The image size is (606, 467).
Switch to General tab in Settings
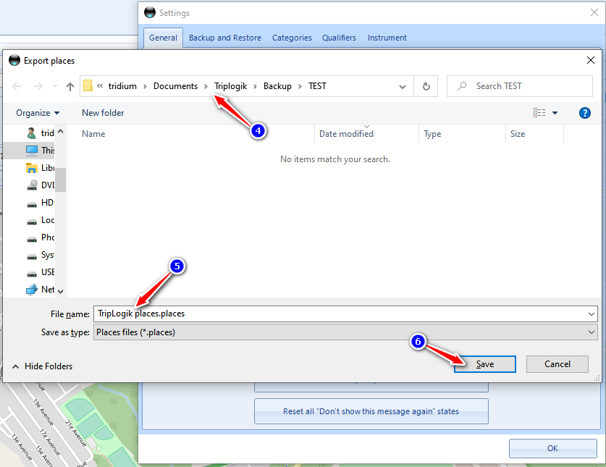(163, 38)
